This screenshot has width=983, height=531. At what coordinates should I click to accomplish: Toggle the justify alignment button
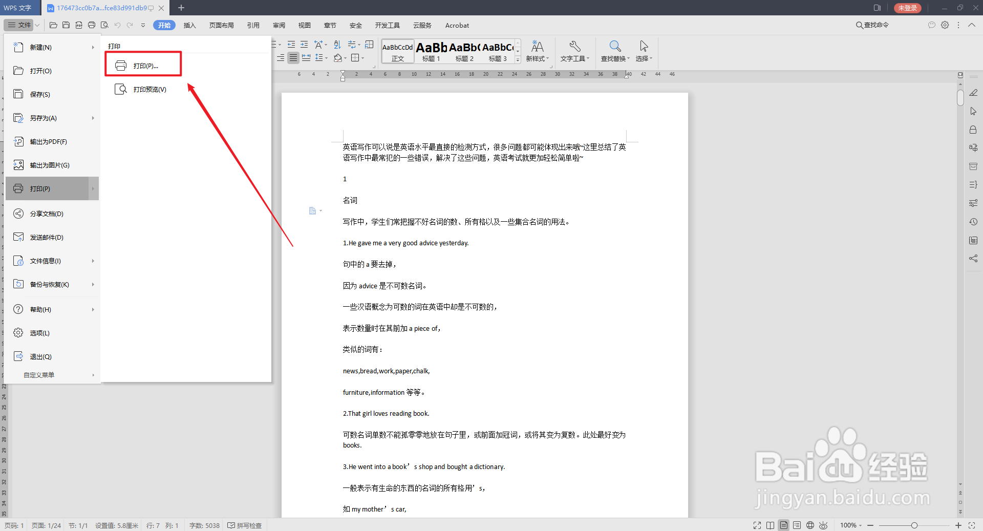point(293,58)
